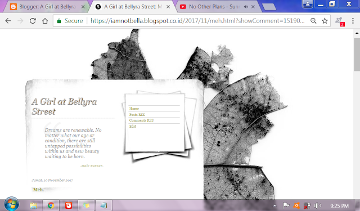Open the extension icon with red badge

point(340,21)
